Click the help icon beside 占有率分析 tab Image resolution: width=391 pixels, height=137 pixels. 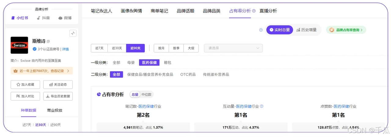(254, 11)
